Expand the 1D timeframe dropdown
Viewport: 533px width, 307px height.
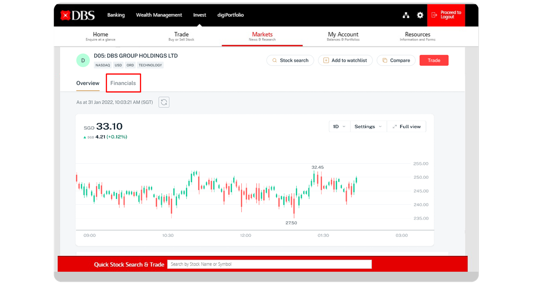tap(339, 127)
